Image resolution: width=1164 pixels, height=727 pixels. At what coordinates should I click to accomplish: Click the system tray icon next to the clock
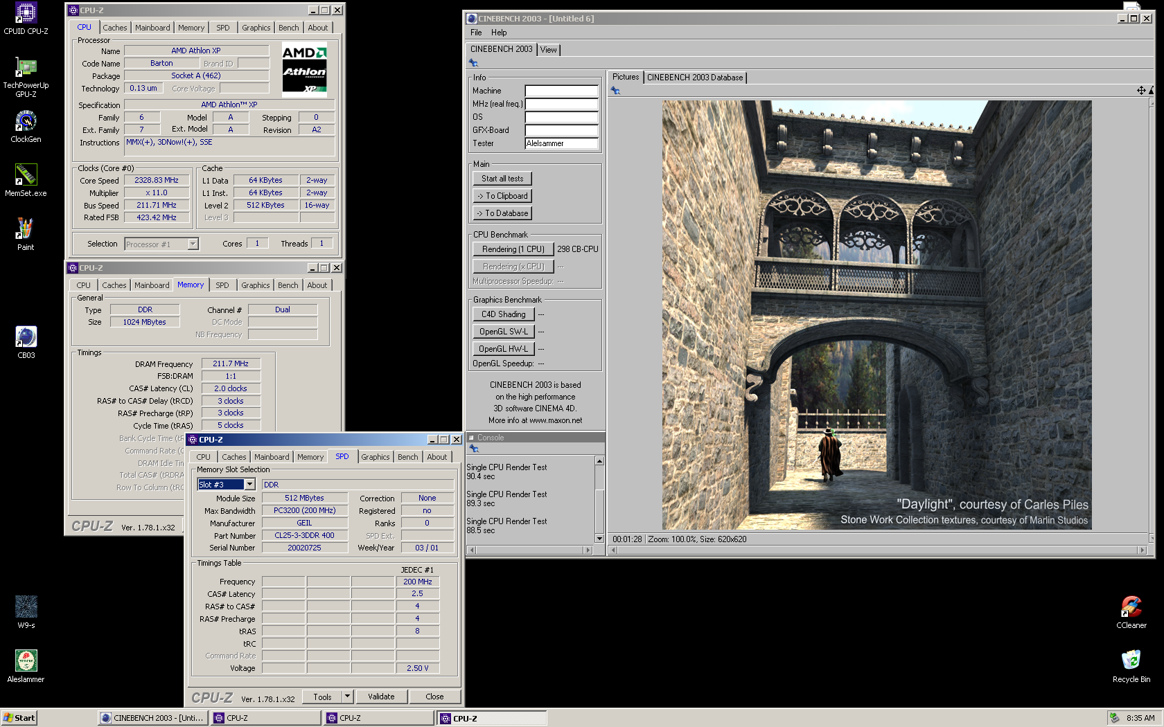[1114, 718]
